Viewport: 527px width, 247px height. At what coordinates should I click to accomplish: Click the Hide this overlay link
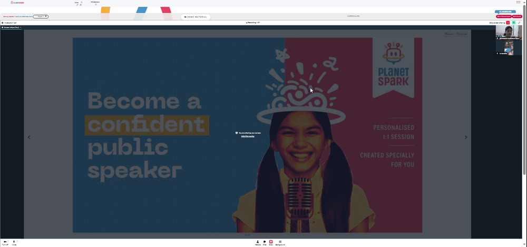(x=248, y=136)
